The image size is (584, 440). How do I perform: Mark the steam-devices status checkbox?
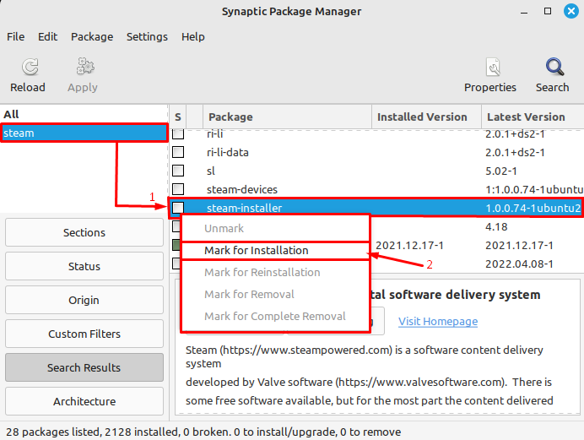point(178,189)
